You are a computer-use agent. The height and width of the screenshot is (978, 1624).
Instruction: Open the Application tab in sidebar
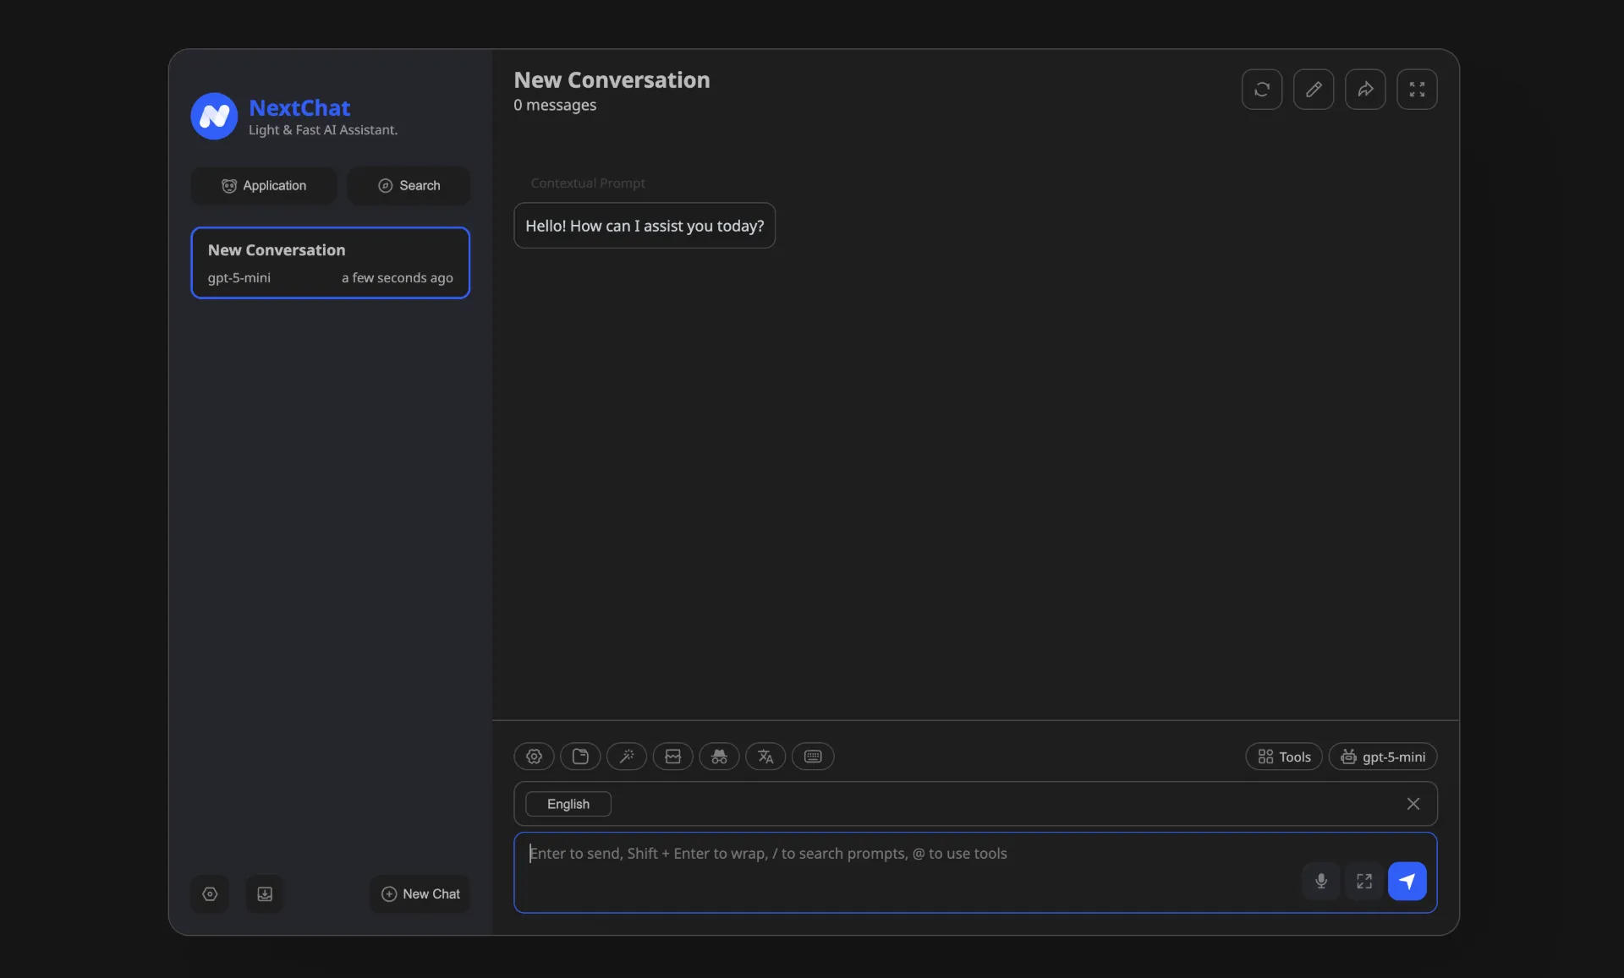[x=263, y=185]
